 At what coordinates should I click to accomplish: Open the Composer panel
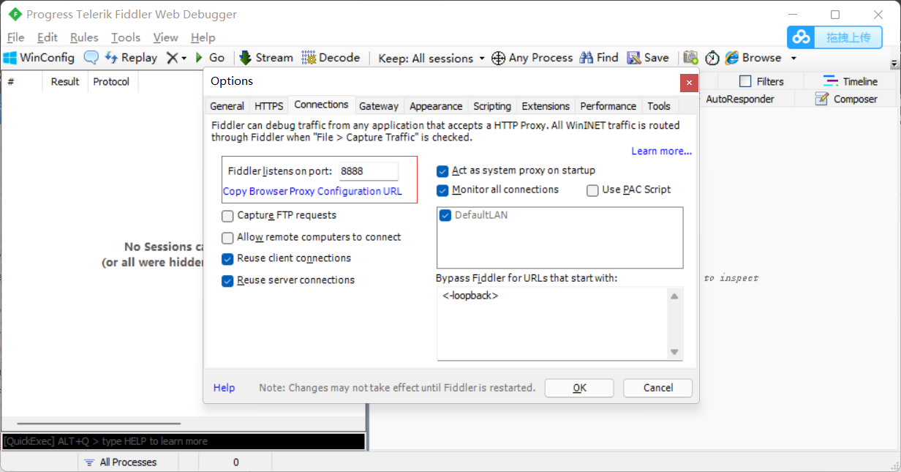click(846, 99)
